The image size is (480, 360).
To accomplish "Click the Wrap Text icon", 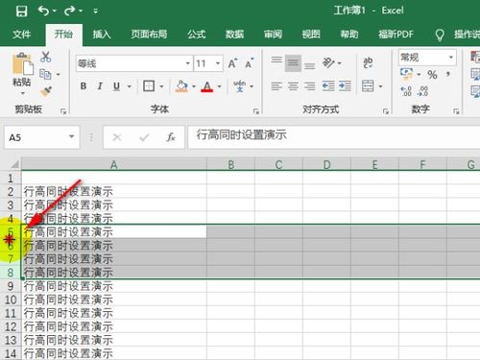I will 368,62.
